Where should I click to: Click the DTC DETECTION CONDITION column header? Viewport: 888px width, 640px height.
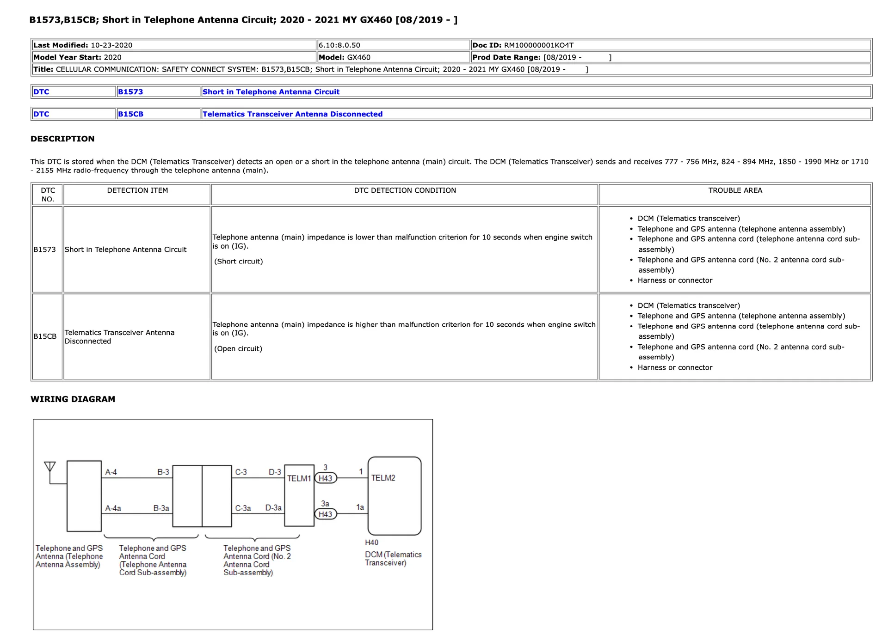[x=405, y=190]
